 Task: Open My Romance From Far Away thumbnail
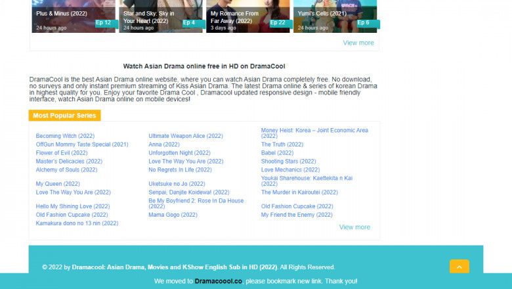(247, 16)
